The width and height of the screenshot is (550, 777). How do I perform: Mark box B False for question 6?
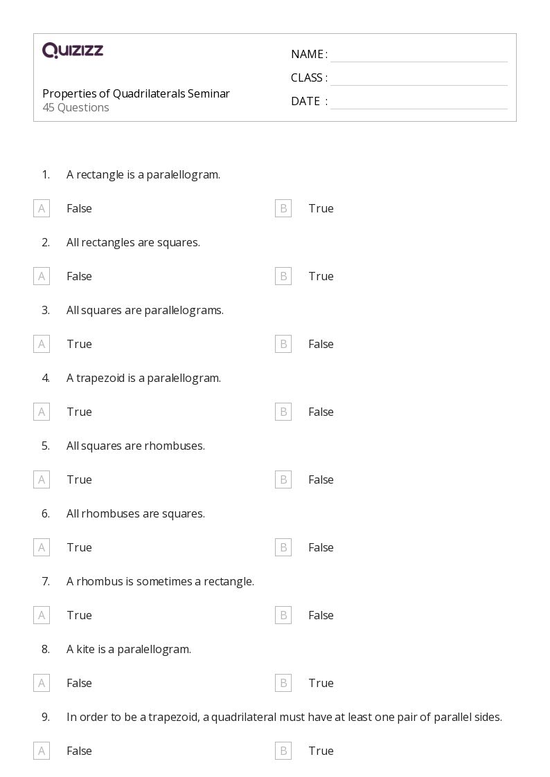[x=283, y=547]
